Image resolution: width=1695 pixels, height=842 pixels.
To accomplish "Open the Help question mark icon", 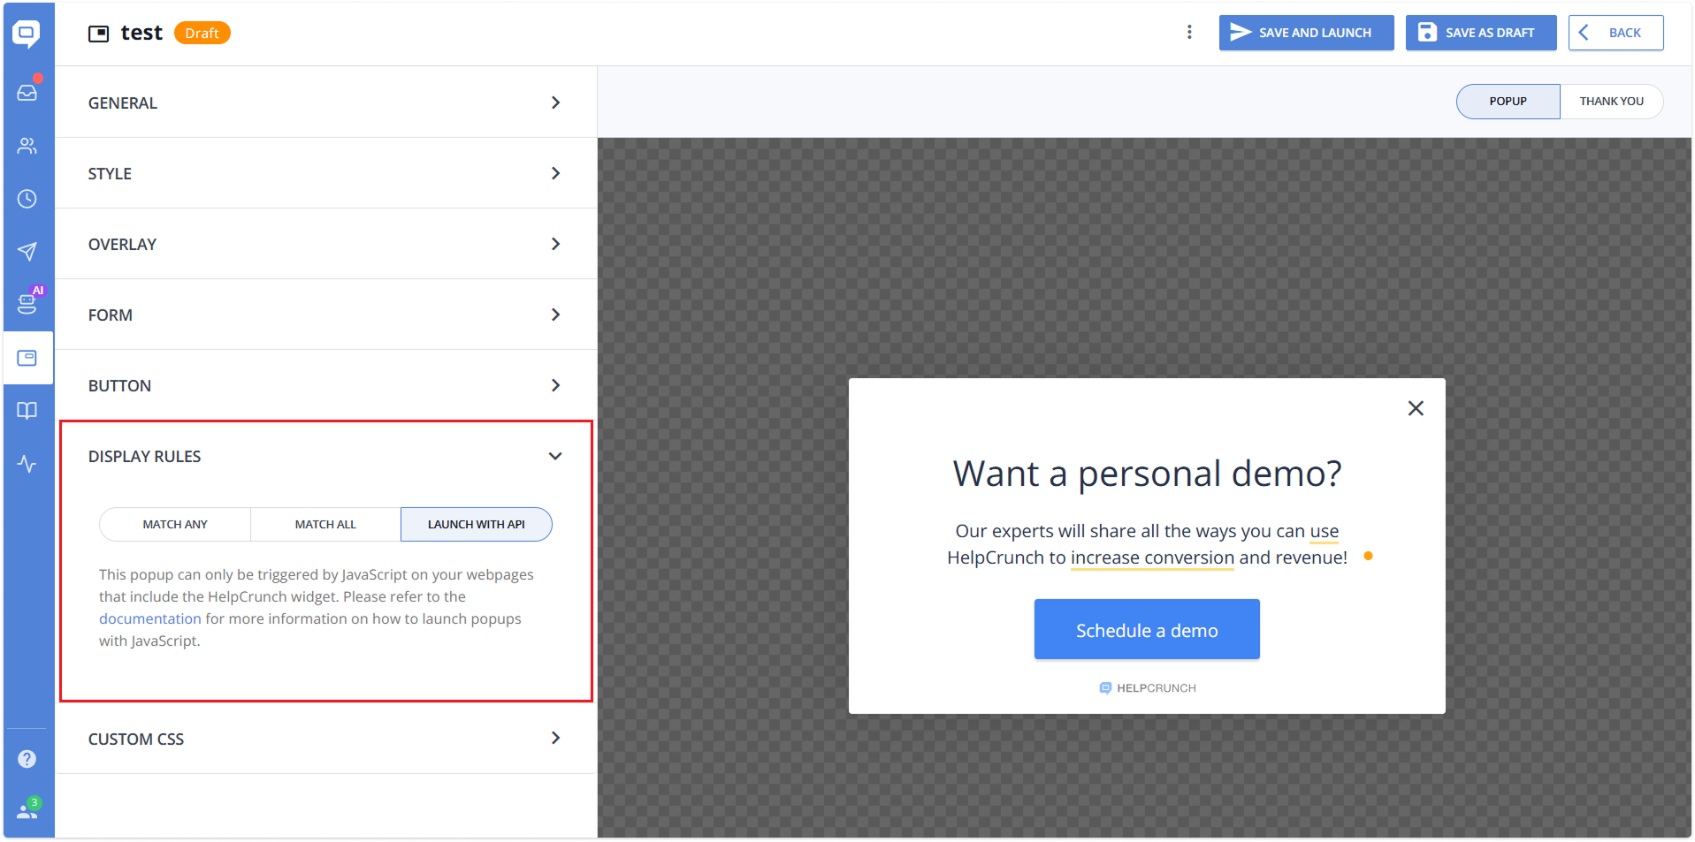I will click(27, 758).
